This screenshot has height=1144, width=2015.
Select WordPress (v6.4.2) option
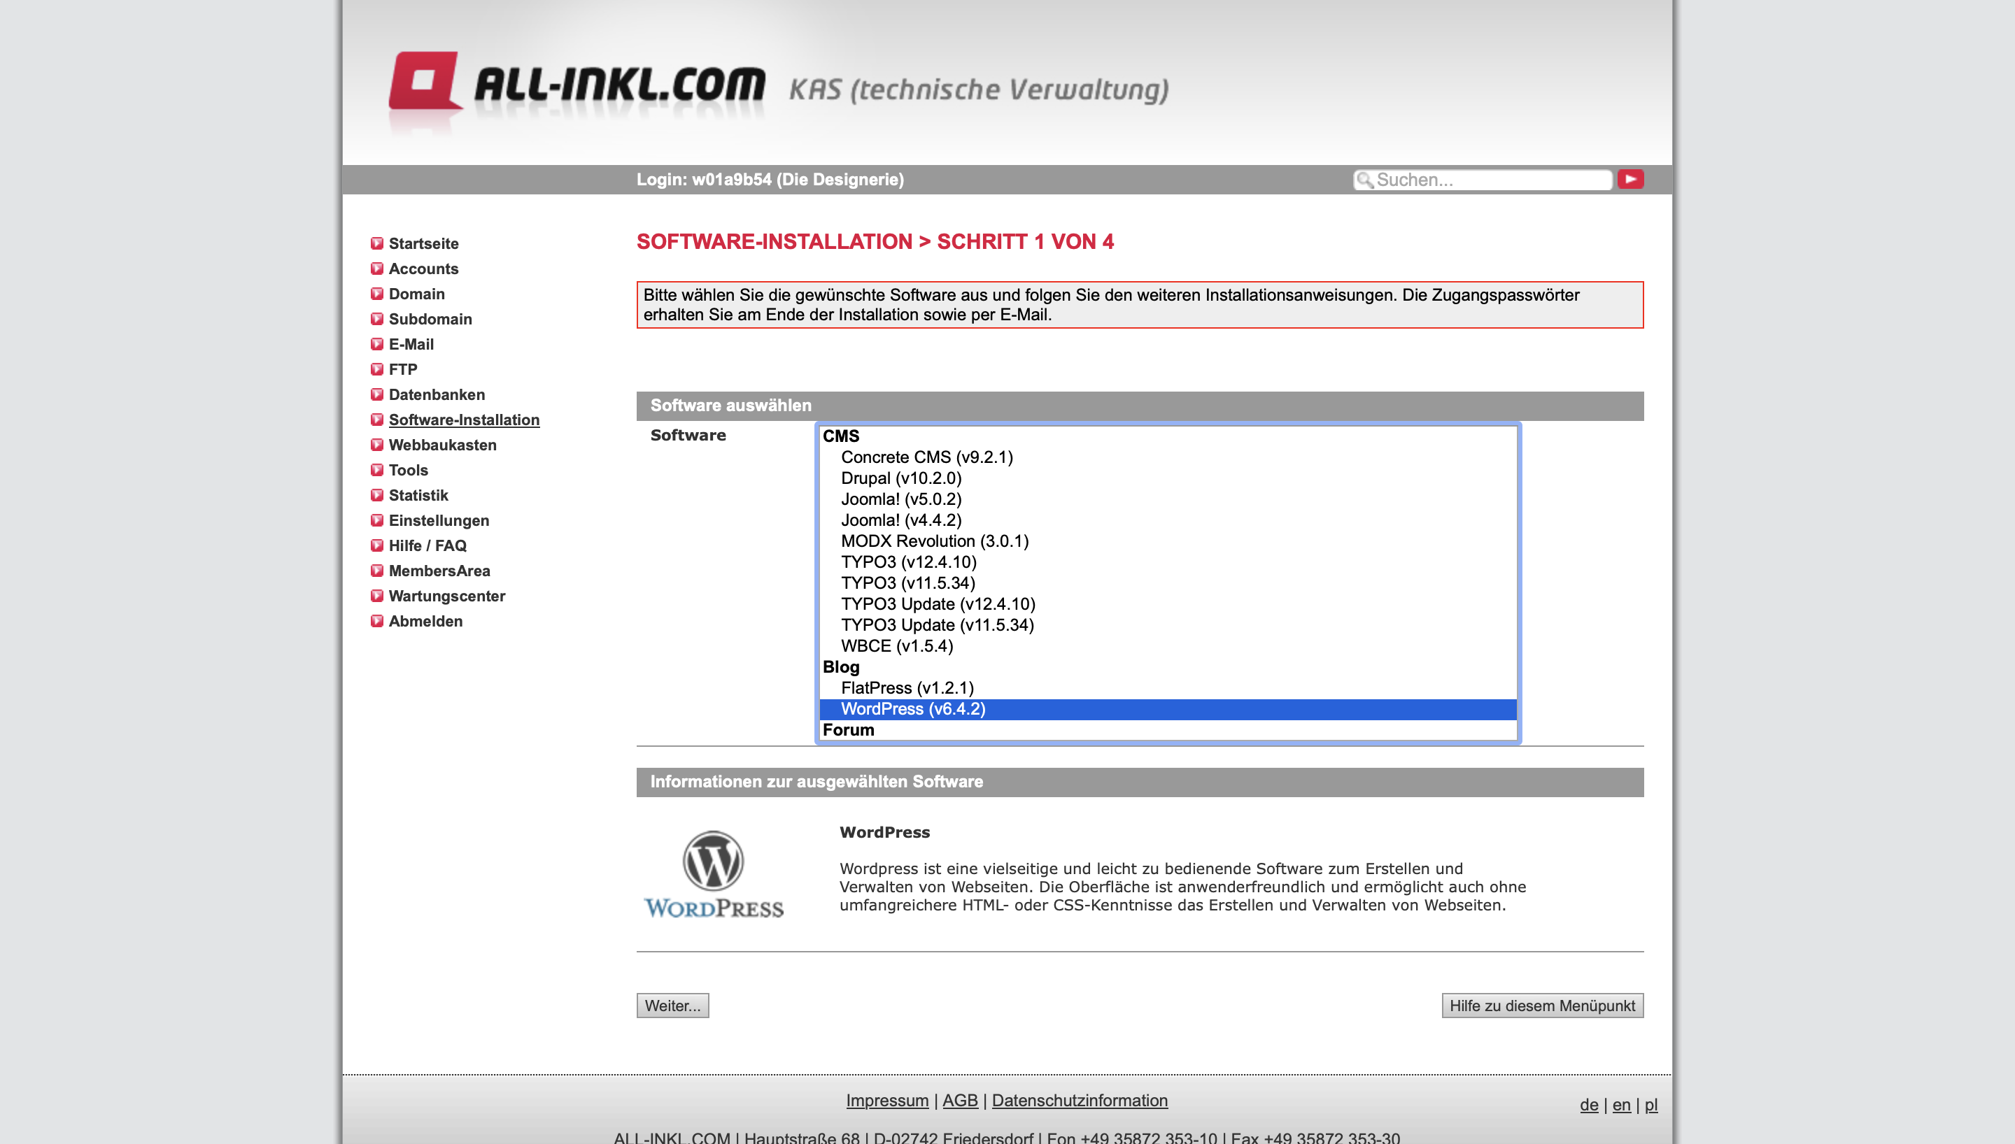coord(1168,709)
